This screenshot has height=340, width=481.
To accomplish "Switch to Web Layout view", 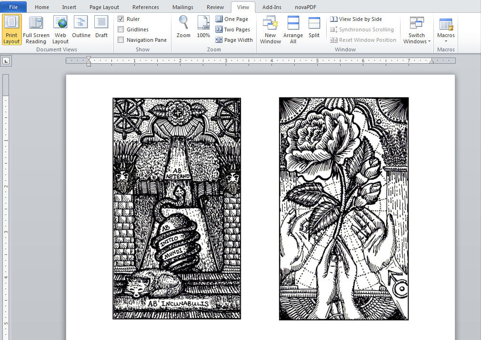I will tap(60, 29).
